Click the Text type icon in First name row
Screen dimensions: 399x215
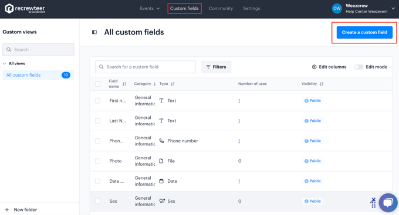161,101
